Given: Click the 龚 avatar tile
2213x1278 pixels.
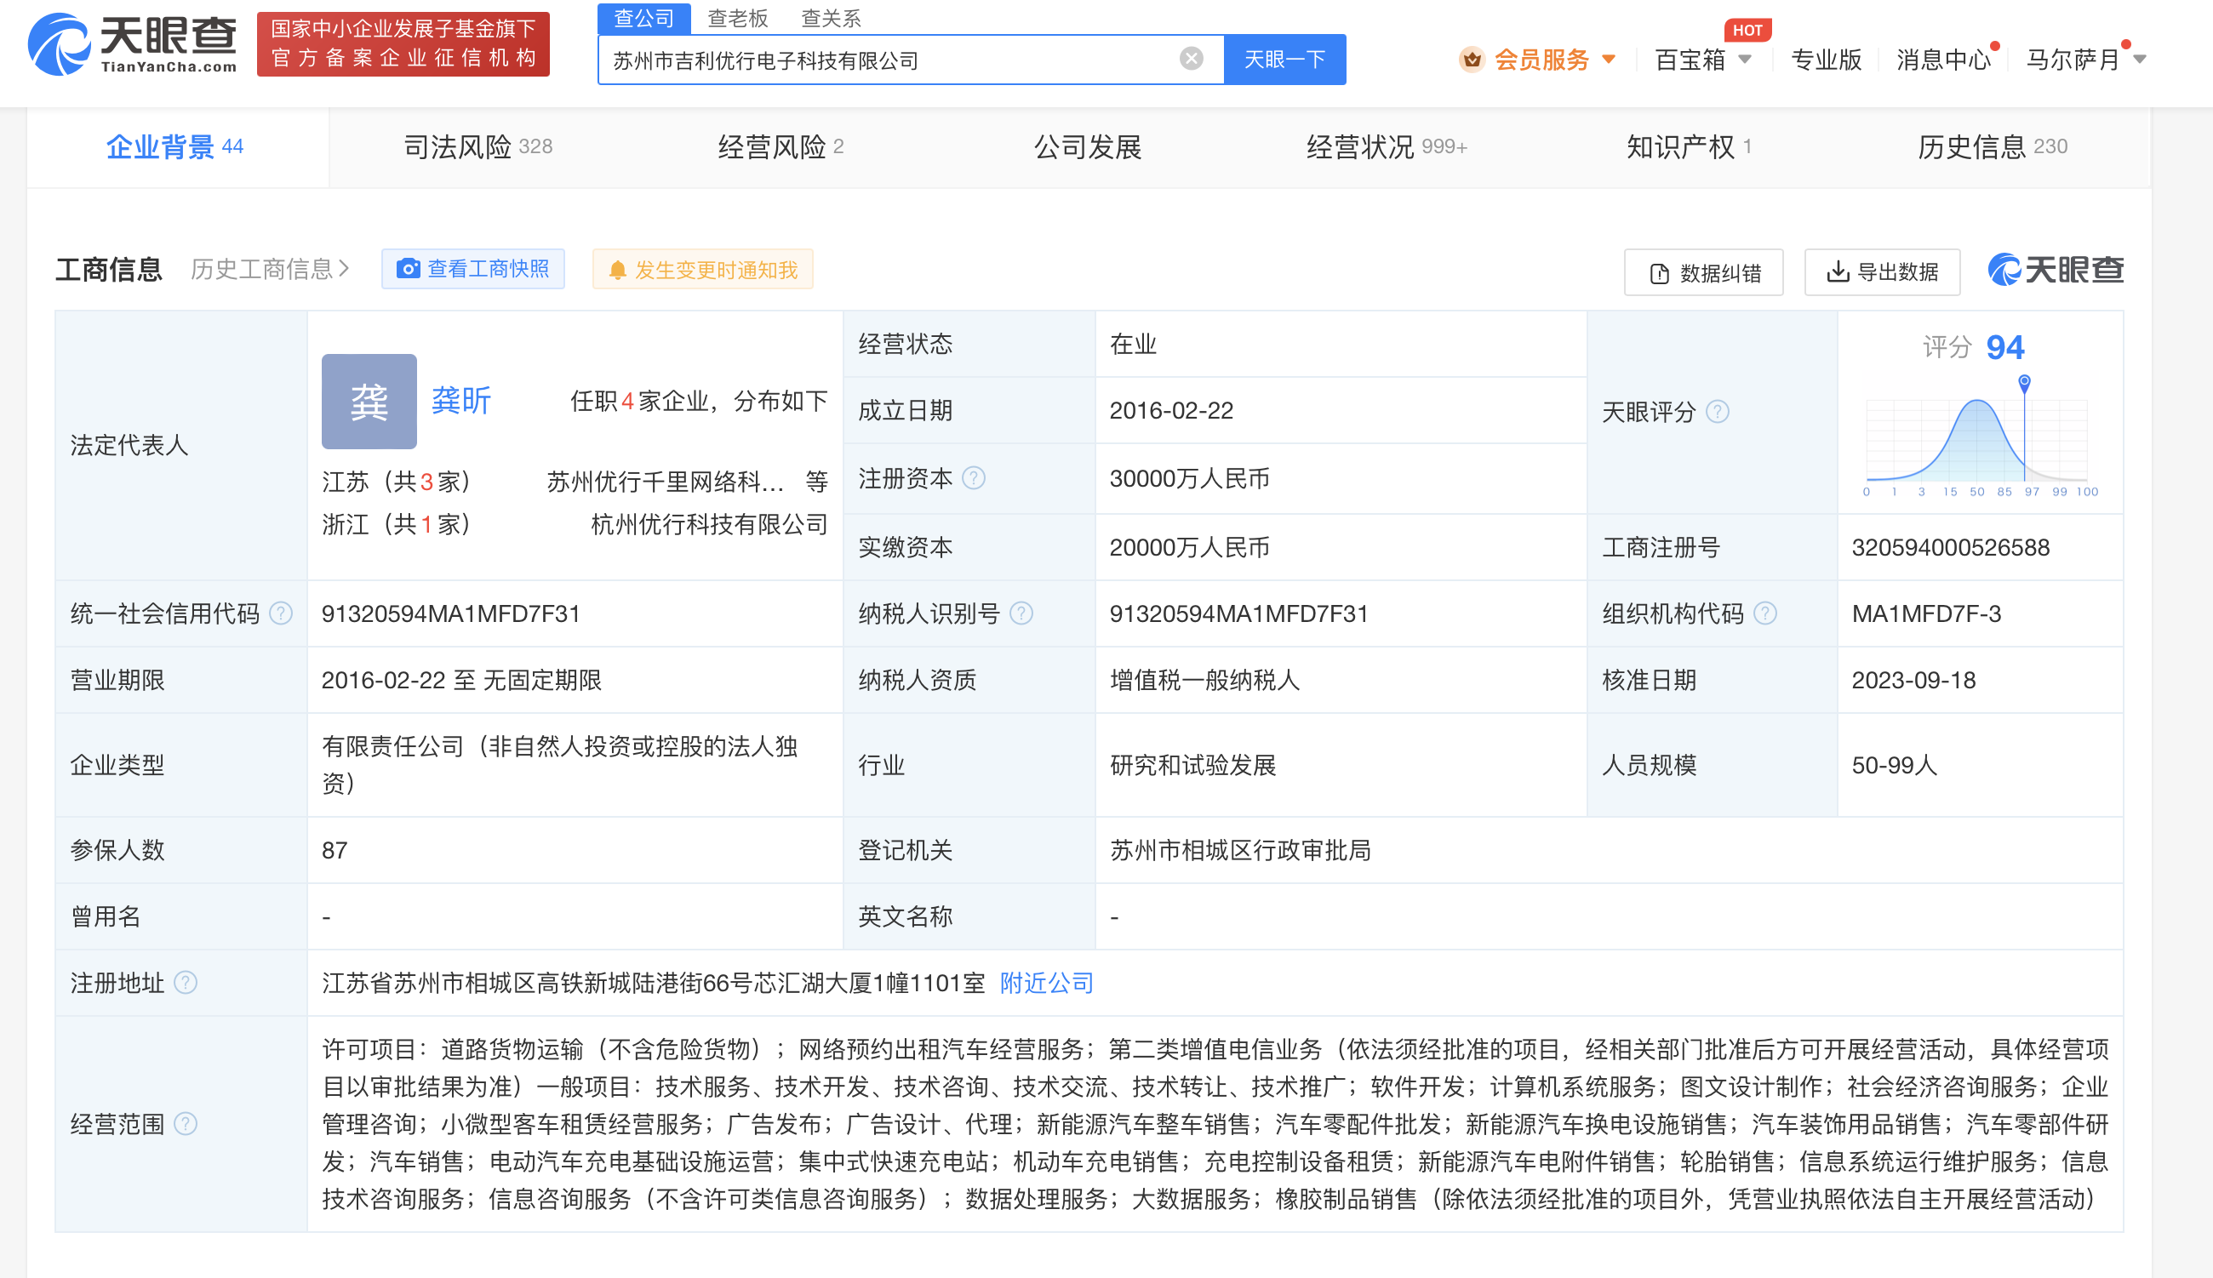Looking at the screenshot, I should pyautogui.click(x=369, y=401).
